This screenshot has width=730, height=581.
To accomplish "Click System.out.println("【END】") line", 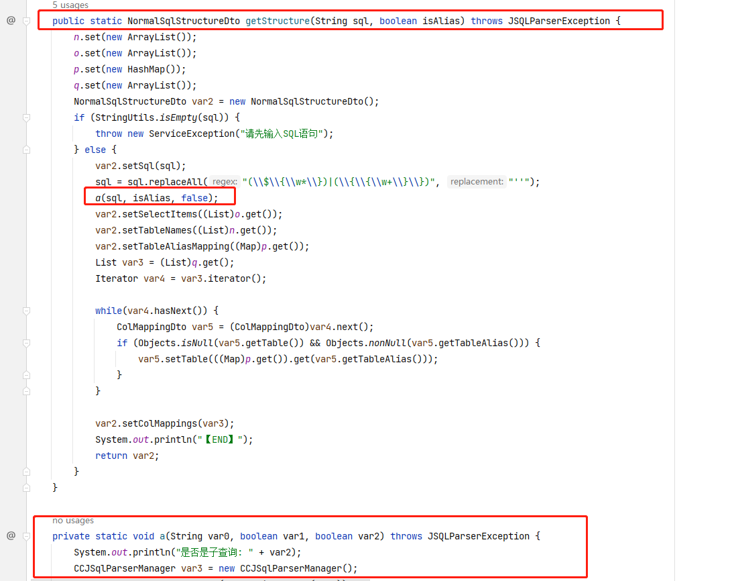I will click(x=174, y=440).
